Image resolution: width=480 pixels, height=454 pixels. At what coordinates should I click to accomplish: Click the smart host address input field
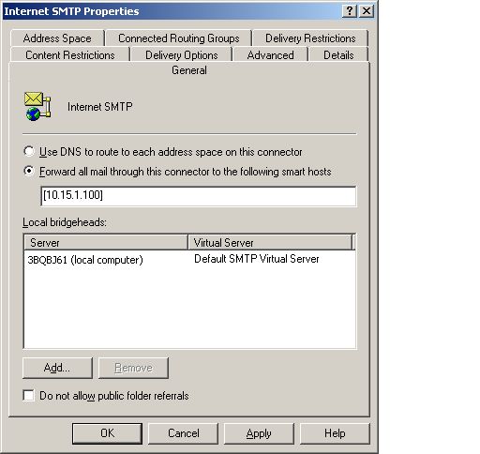pos(199,196)
